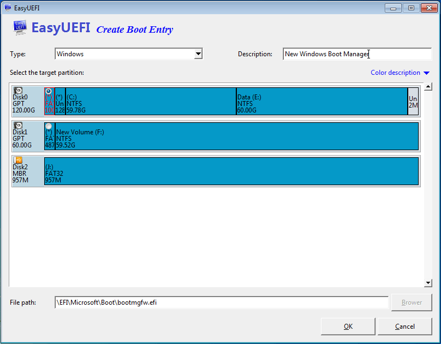The image size is (441, 344).
Task: Click the Disk2 USB drive icon
Action: pyautogui.click(x=18, y=161)
